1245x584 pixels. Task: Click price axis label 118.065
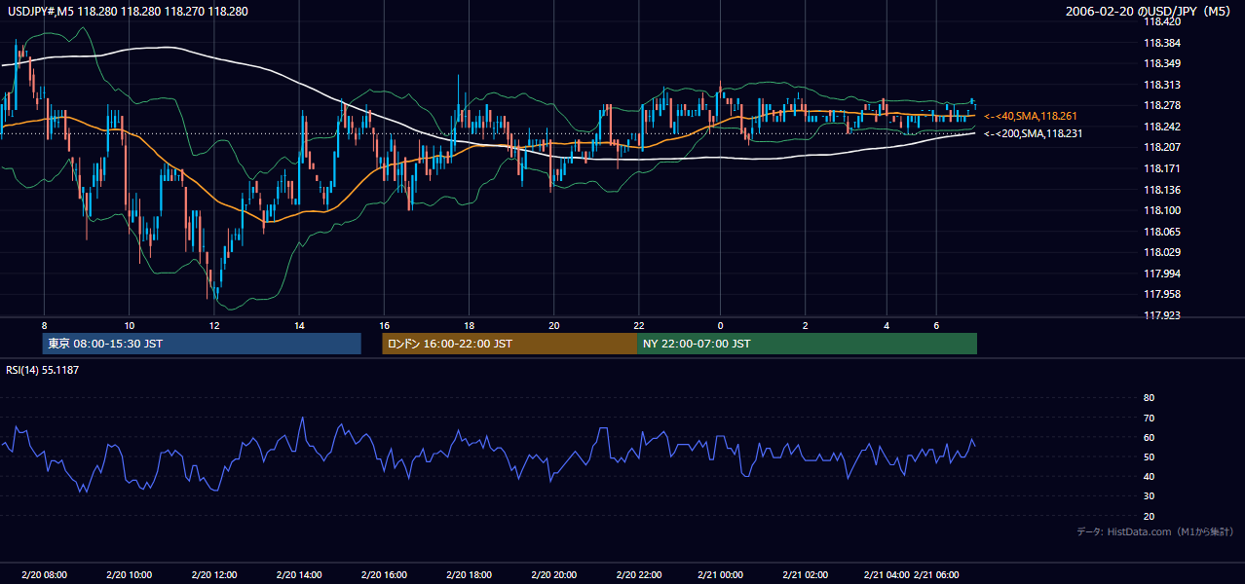pos(1162,232)
